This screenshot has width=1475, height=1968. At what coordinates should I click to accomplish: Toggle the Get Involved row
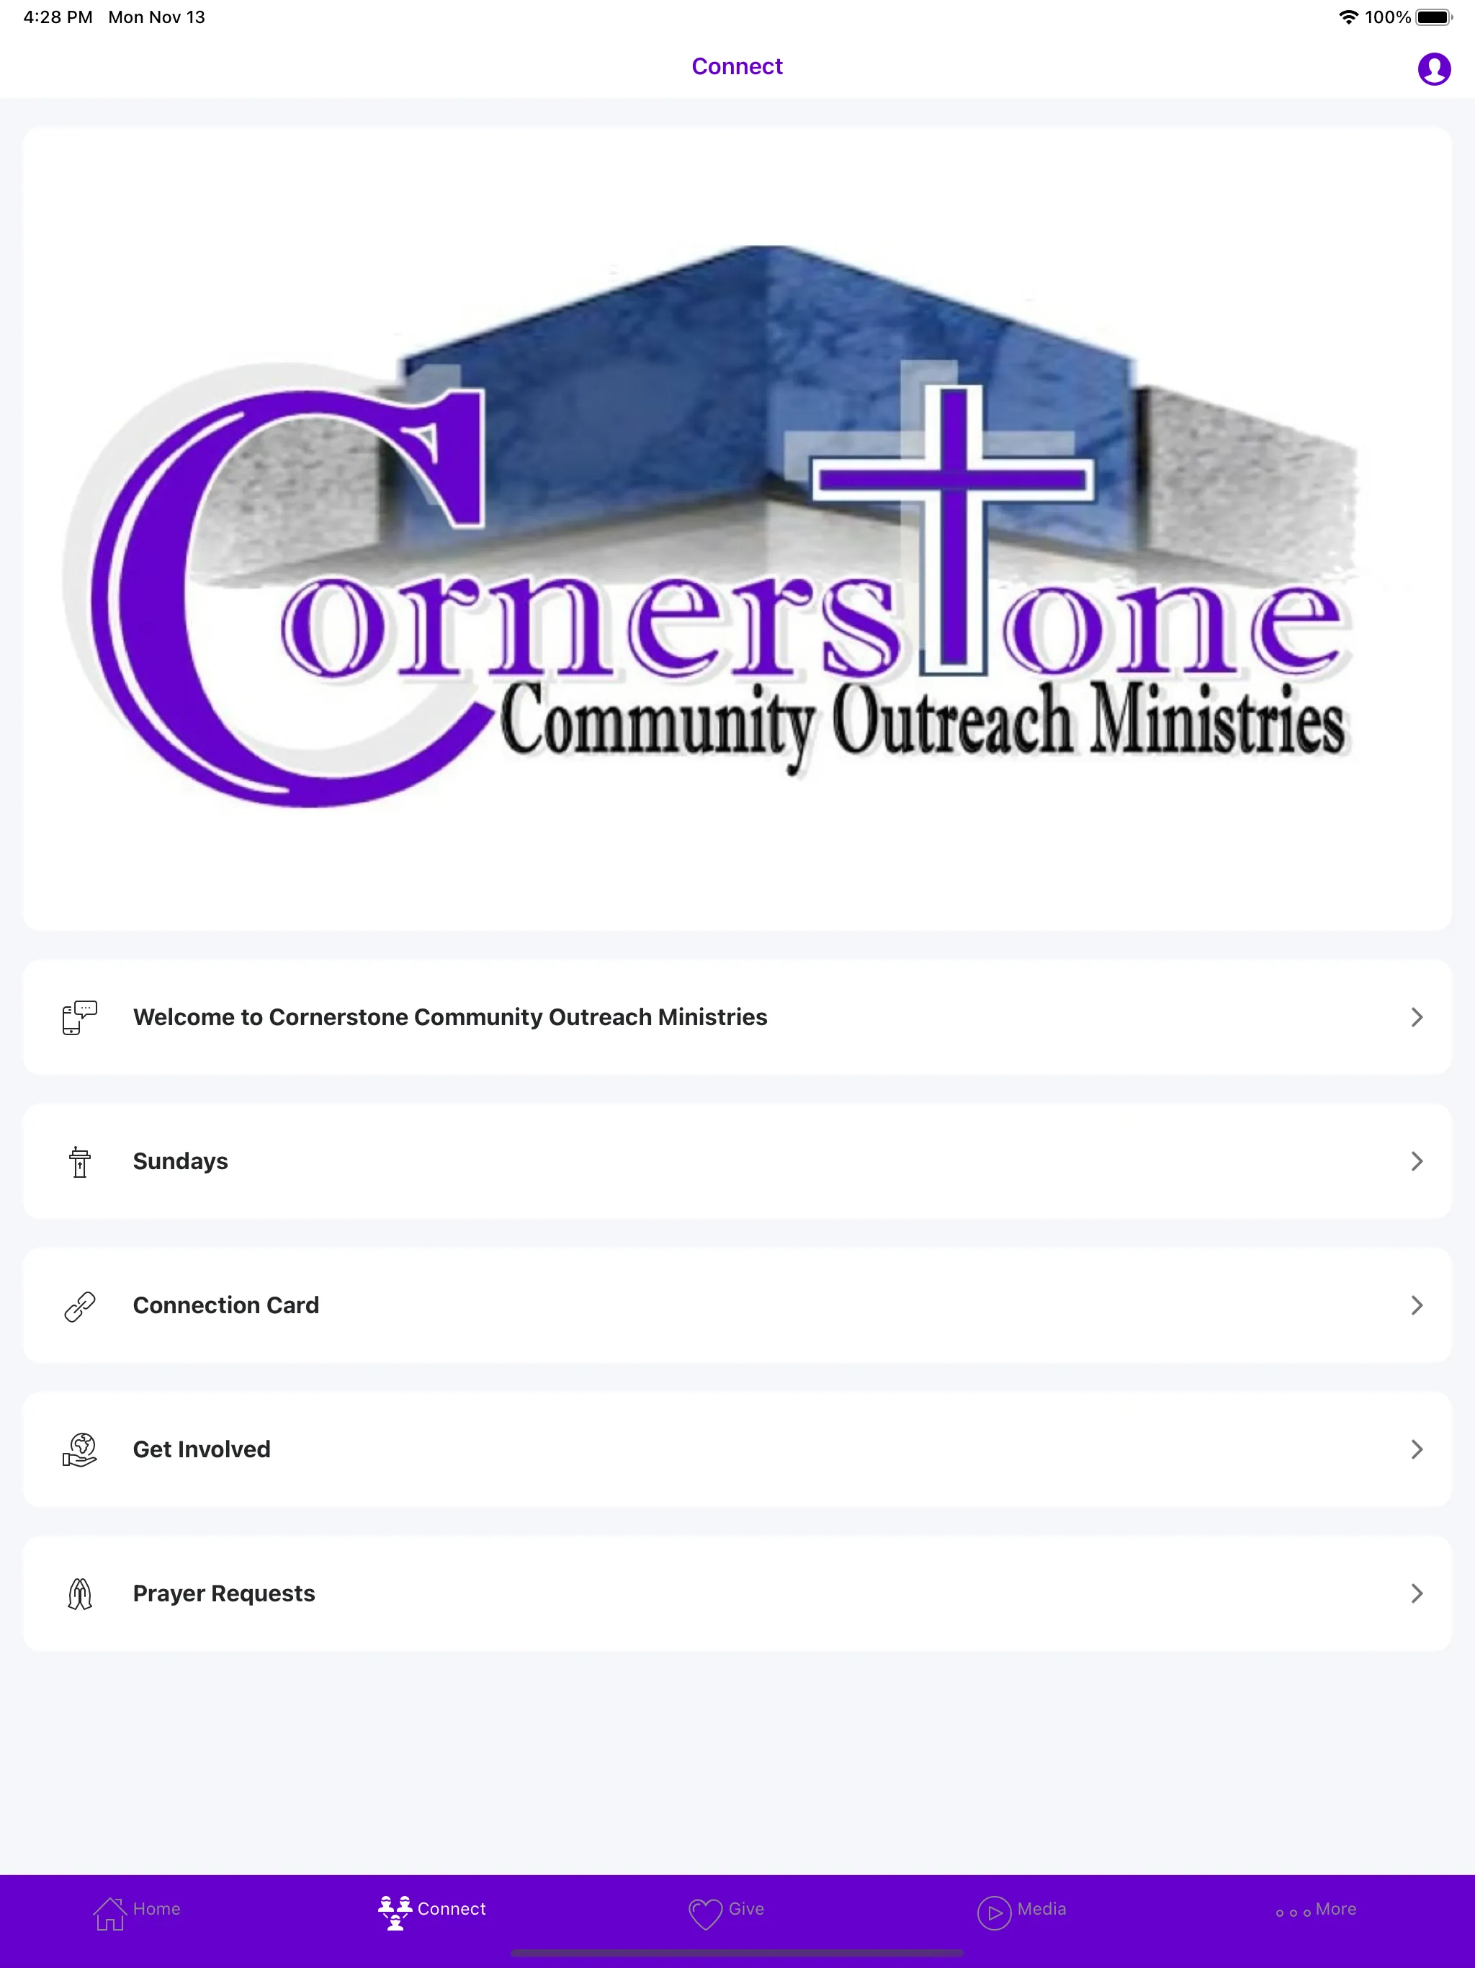pos(737,1447)
